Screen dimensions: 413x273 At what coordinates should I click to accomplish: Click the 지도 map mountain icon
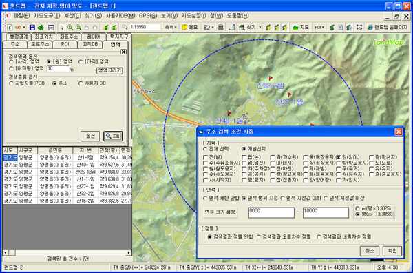[x=295, y=28]
